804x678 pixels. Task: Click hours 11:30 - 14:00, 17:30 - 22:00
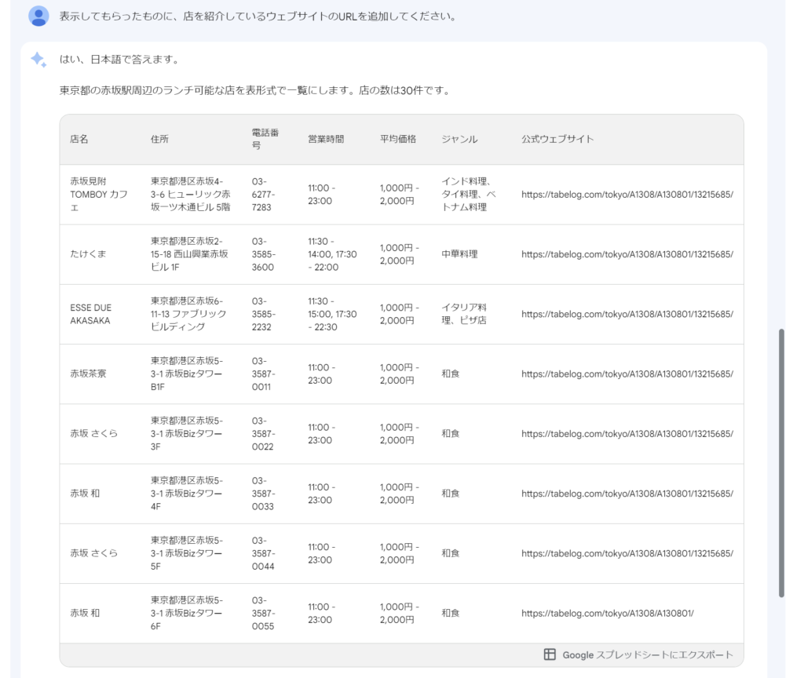click(x=332, y=254)
